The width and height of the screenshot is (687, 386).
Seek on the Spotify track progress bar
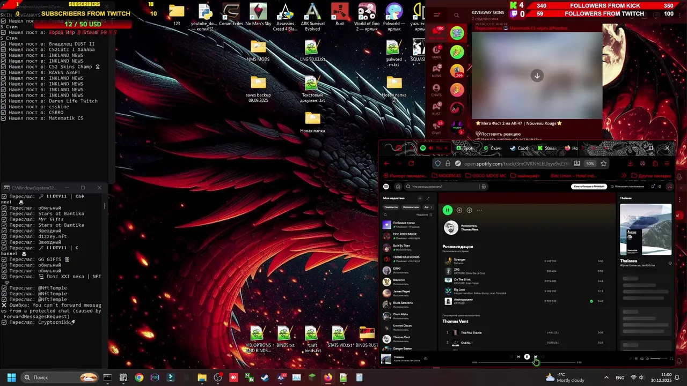click(x=527, y=362)
